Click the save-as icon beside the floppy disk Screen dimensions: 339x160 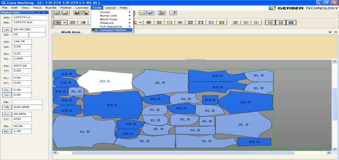click(x=85, y=13)
